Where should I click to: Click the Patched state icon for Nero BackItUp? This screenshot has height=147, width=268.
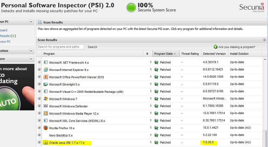point(156,135)
